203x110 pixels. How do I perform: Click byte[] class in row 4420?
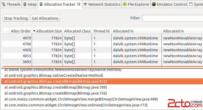click(x=70, y=50)
